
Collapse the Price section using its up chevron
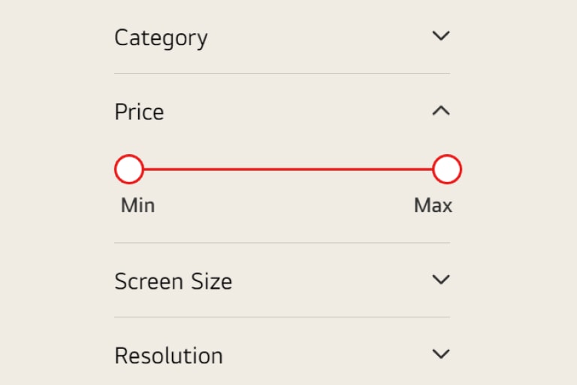pos(441,111)
